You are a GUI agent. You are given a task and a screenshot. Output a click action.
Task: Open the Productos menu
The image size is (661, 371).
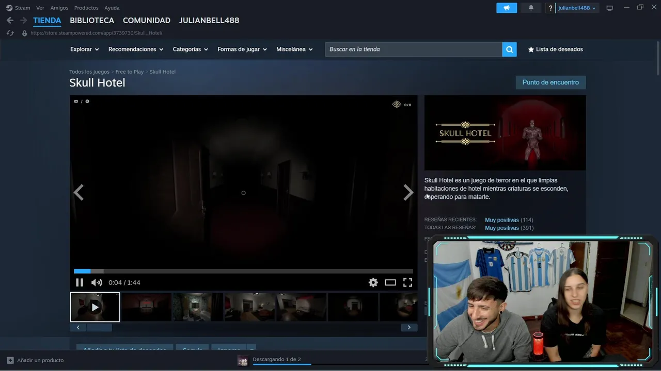(x=86, y=8)
